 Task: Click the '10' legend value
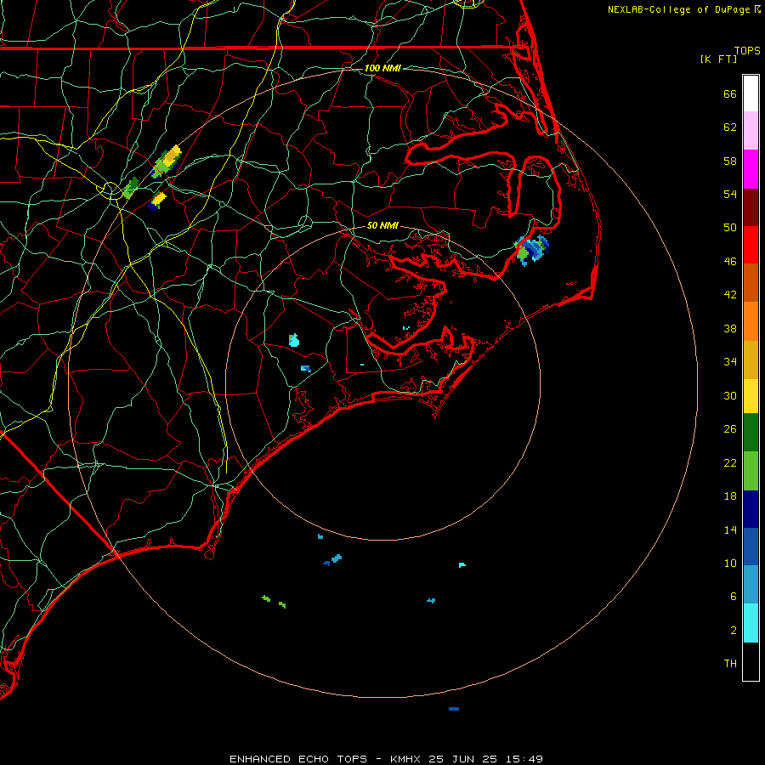tap(730, 563)
